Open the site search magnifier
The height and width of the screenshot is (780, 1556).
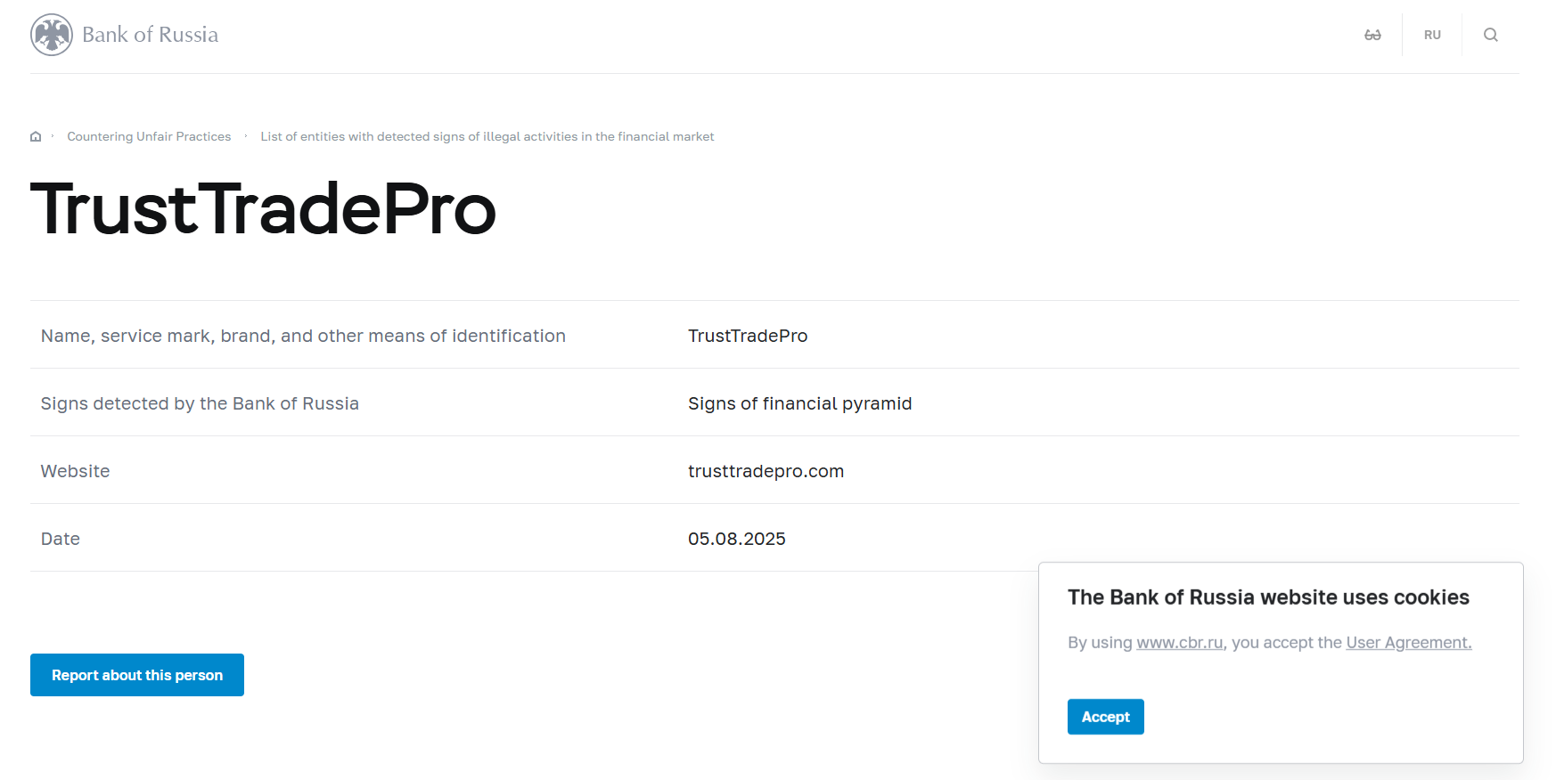pyautogui.click(x=1490, y=35)
